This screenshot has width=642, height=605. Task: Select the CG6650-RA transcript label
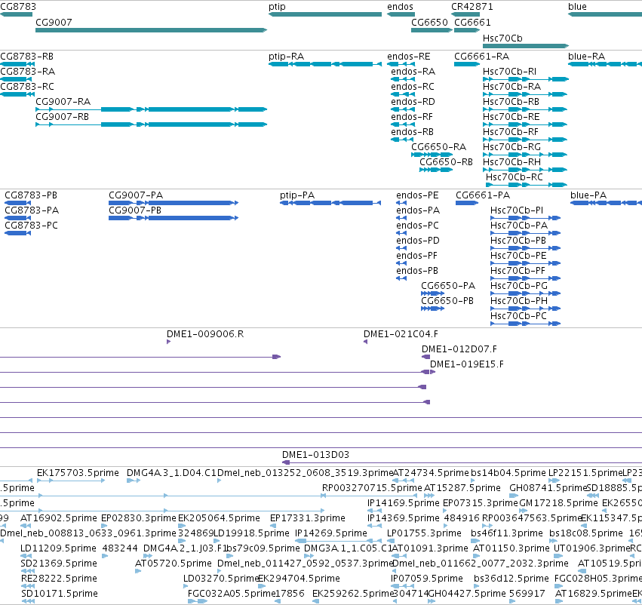click(x=438, y=146)
